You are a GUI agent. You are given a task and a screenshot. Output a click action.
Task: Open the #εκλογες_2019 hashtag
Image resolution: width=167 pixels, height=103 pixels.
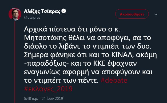point(48,89)
